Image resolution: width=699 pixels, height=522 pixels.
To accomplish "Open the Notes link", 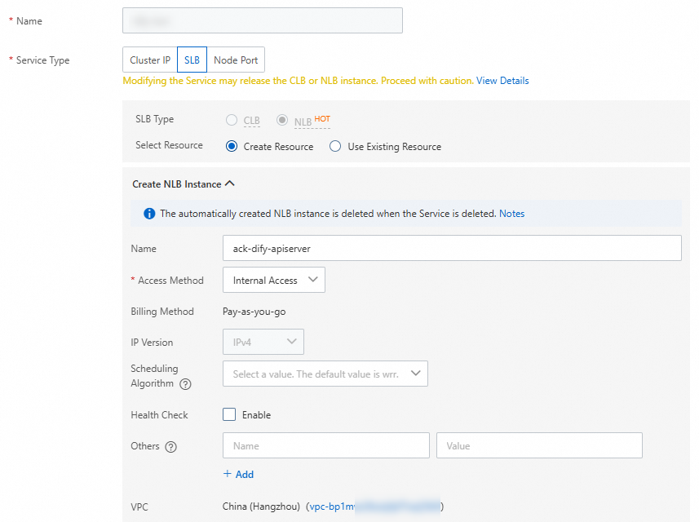I will tap(511, 214).
